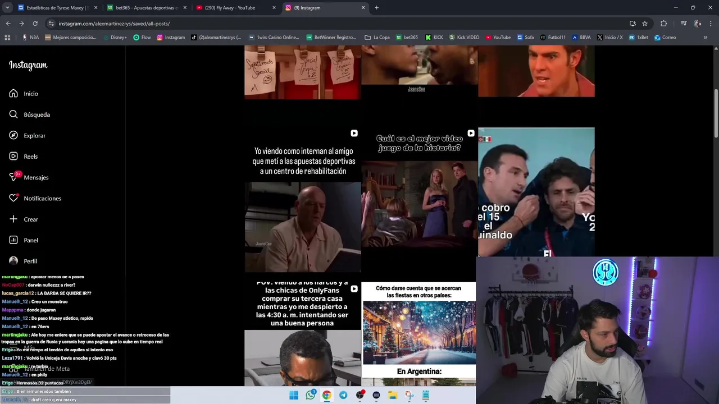Open Sofa bookmark
The image size is (719, 404).
tap(525, 38)
